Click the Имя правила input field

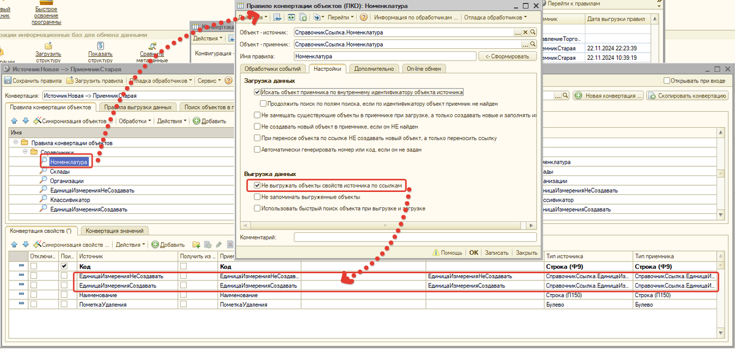click(385, 56)
